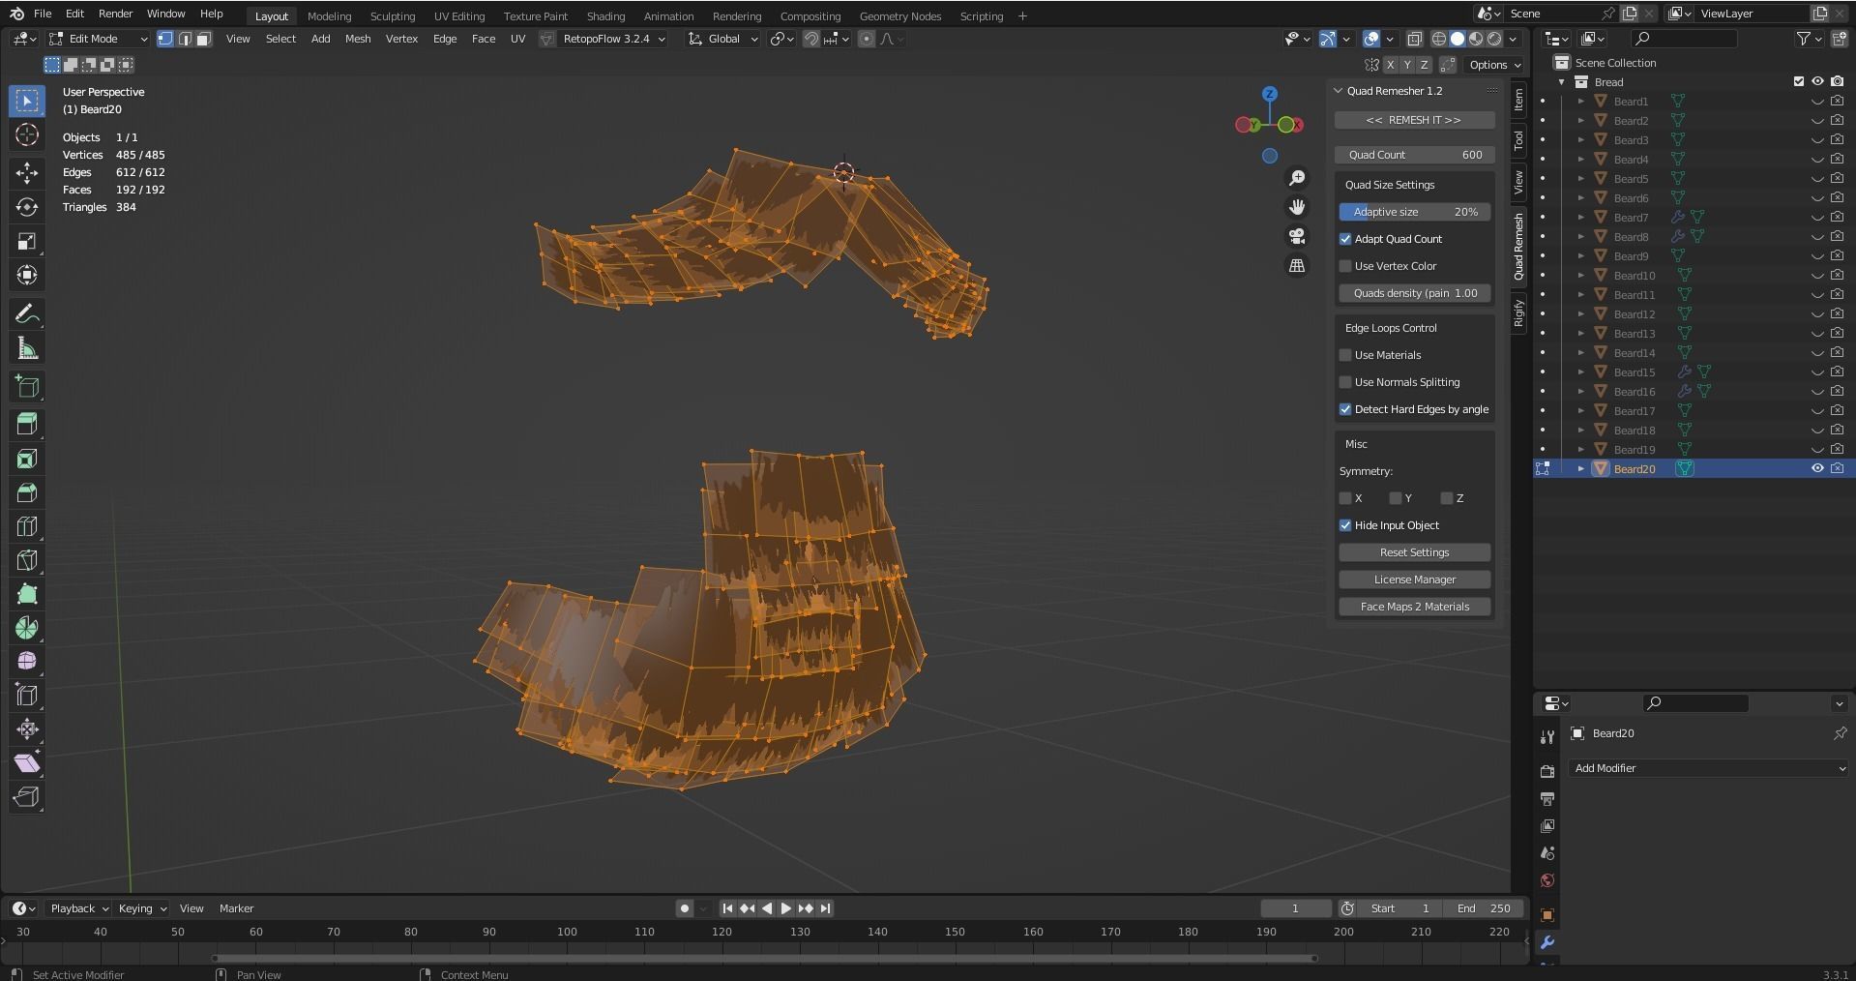
Task: Enable Use Materials checkbox
Action: [x=1345, y=355]
